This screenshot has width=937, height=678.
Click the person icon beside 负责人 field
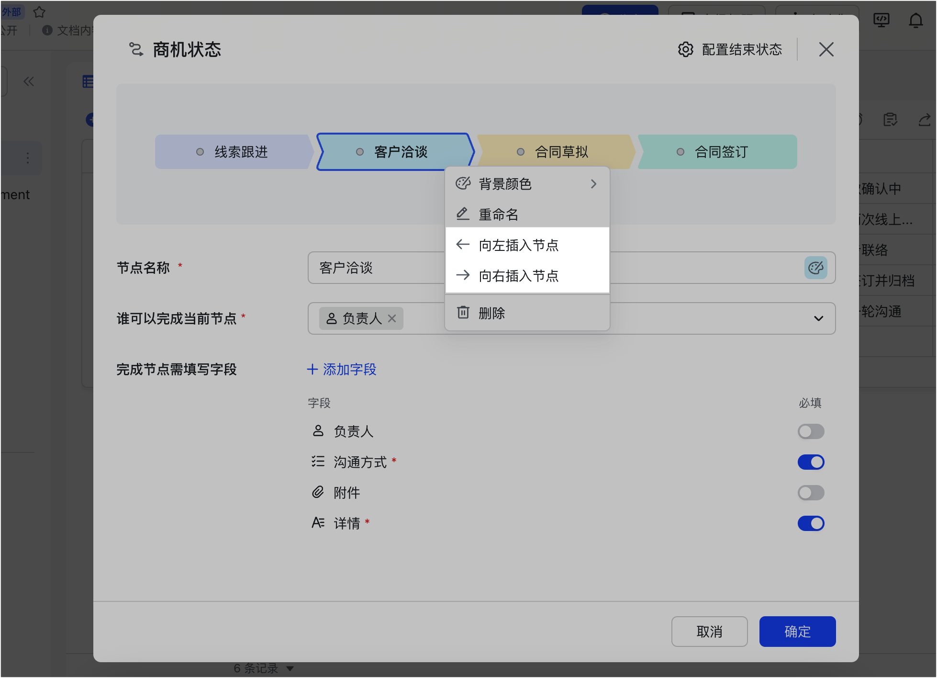click(318, 431)
